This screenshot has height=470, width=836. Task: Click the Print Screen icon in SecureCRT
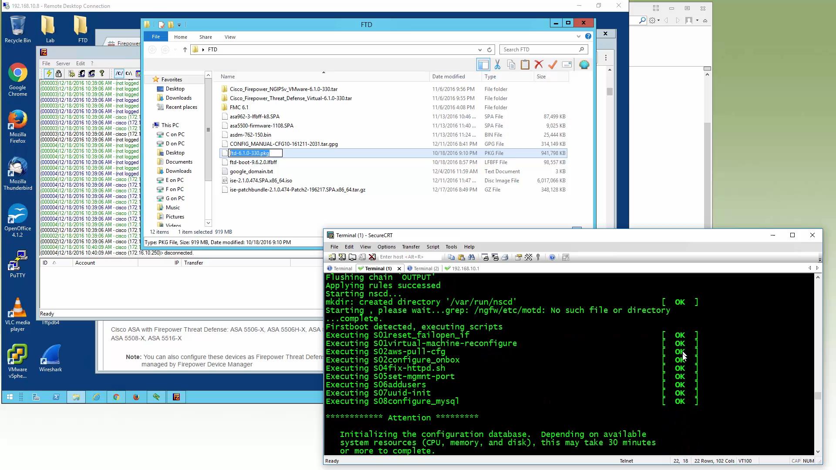pos(485,257)
